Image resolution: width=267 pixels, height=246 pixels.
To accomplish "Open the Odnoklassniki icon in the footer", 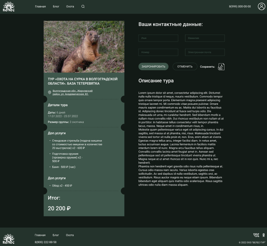I will tap(264, 235).
